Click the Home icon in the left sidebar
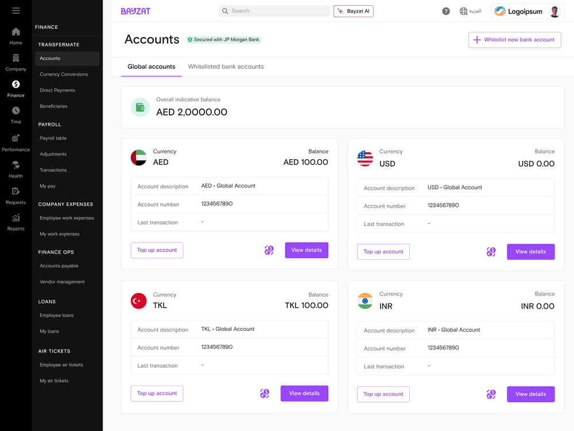The height and width of the screenshot is (431, 574). 16,33
